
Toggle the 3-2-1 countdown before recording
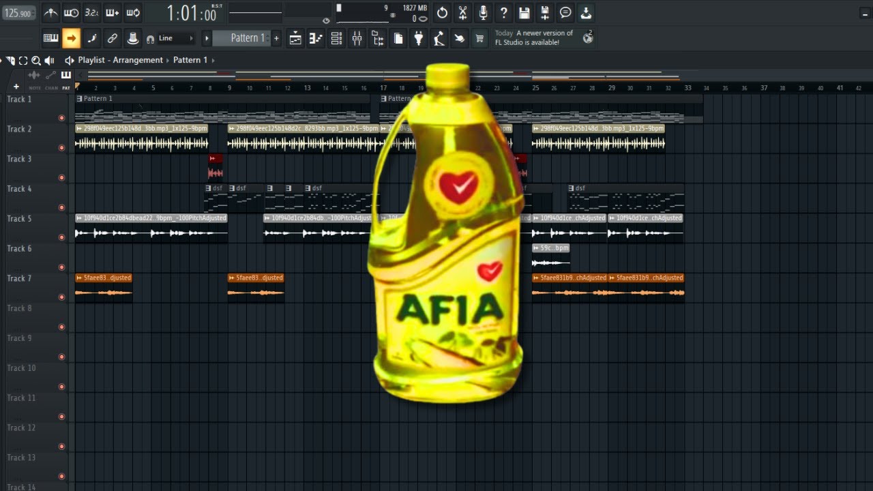coord(92,12)
